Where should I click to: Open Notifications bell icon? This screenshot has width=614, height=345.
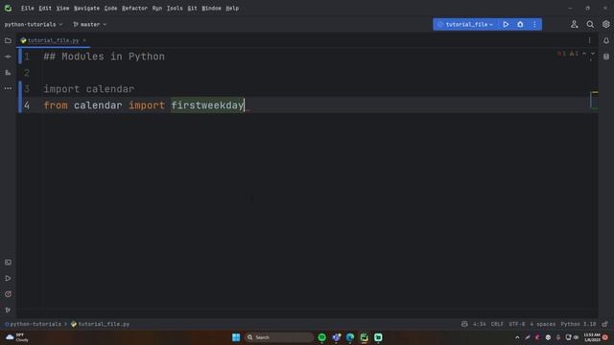coord(606,40)
